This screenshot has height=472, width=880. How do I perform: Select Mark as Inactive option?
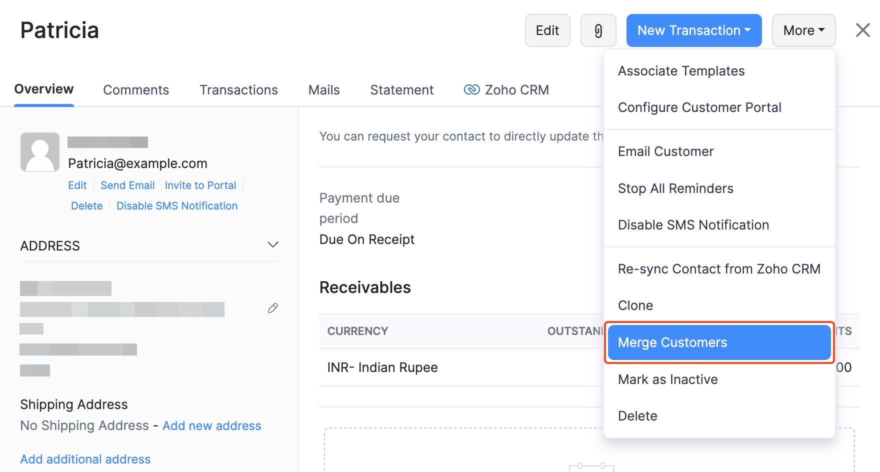click(668, 379)
